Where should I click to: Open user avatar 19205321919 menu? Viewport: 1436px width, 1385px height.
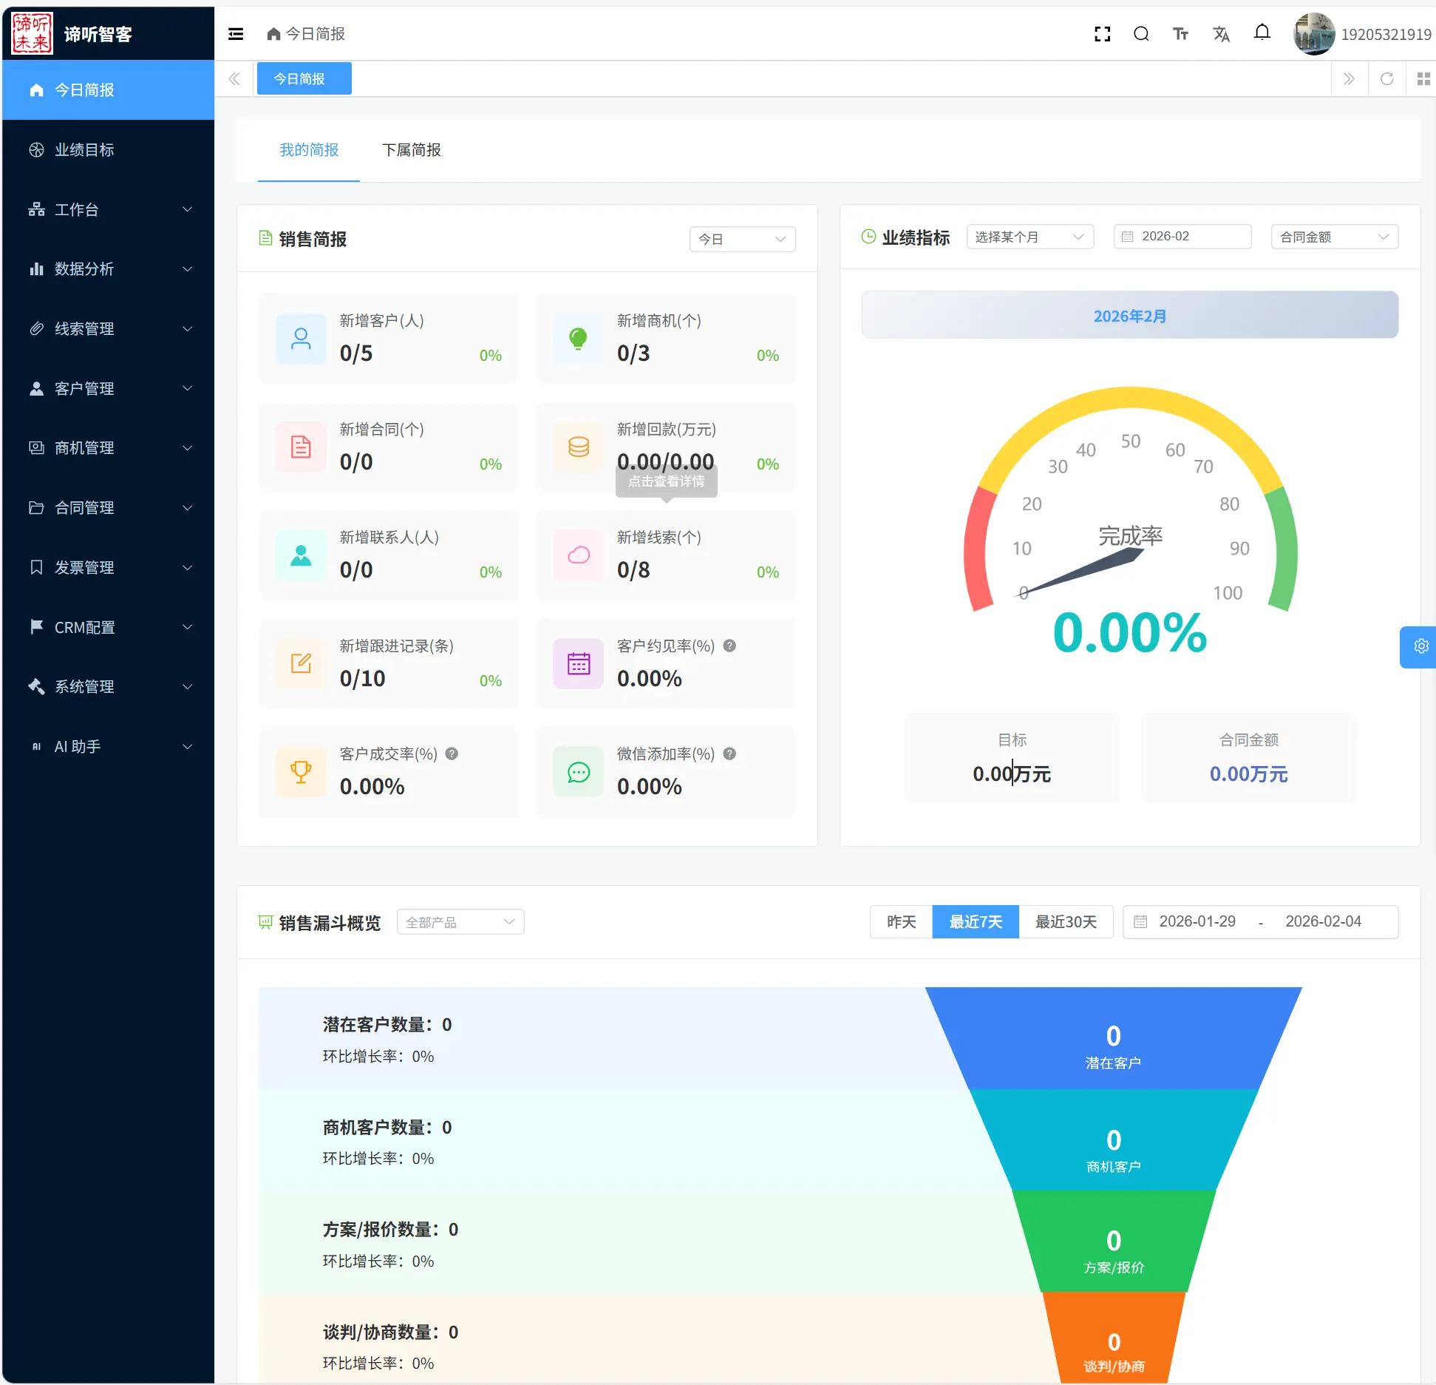point(1362,34)
